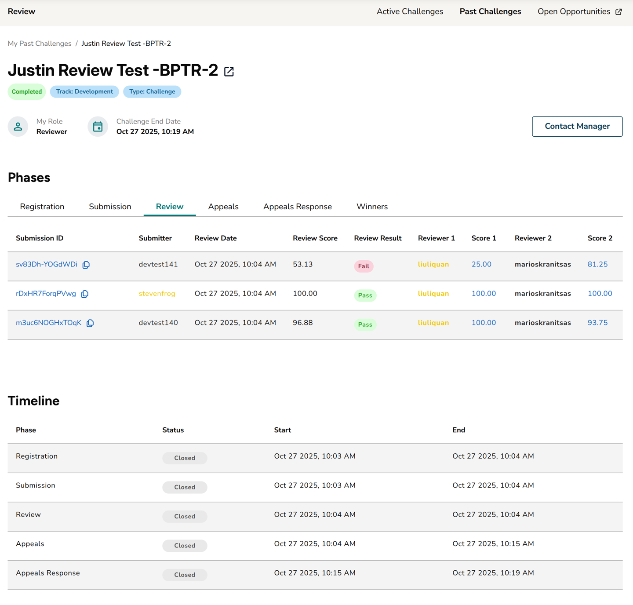The image size is (633, 605).
Task: Click the Fail result badge
Action: (364, 266)
